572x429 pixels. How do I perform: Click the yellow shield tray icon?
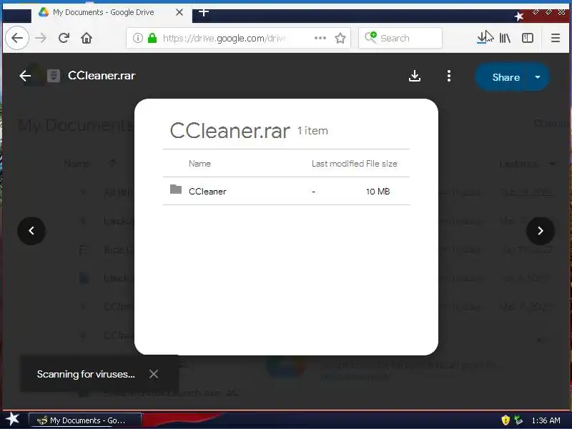tap(506, 420)
